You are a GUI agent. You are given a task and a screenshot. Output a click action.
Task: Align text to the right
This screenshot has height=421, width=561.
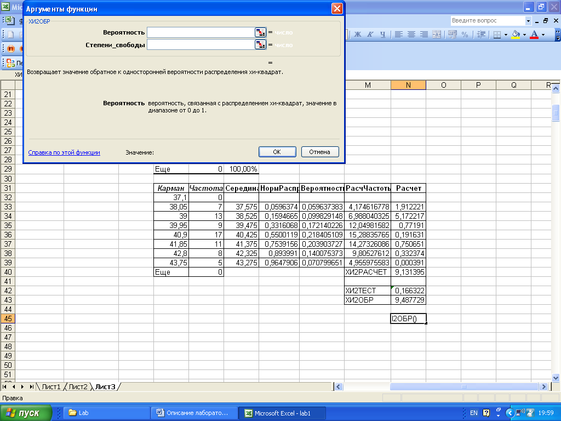tap(423, 35)
